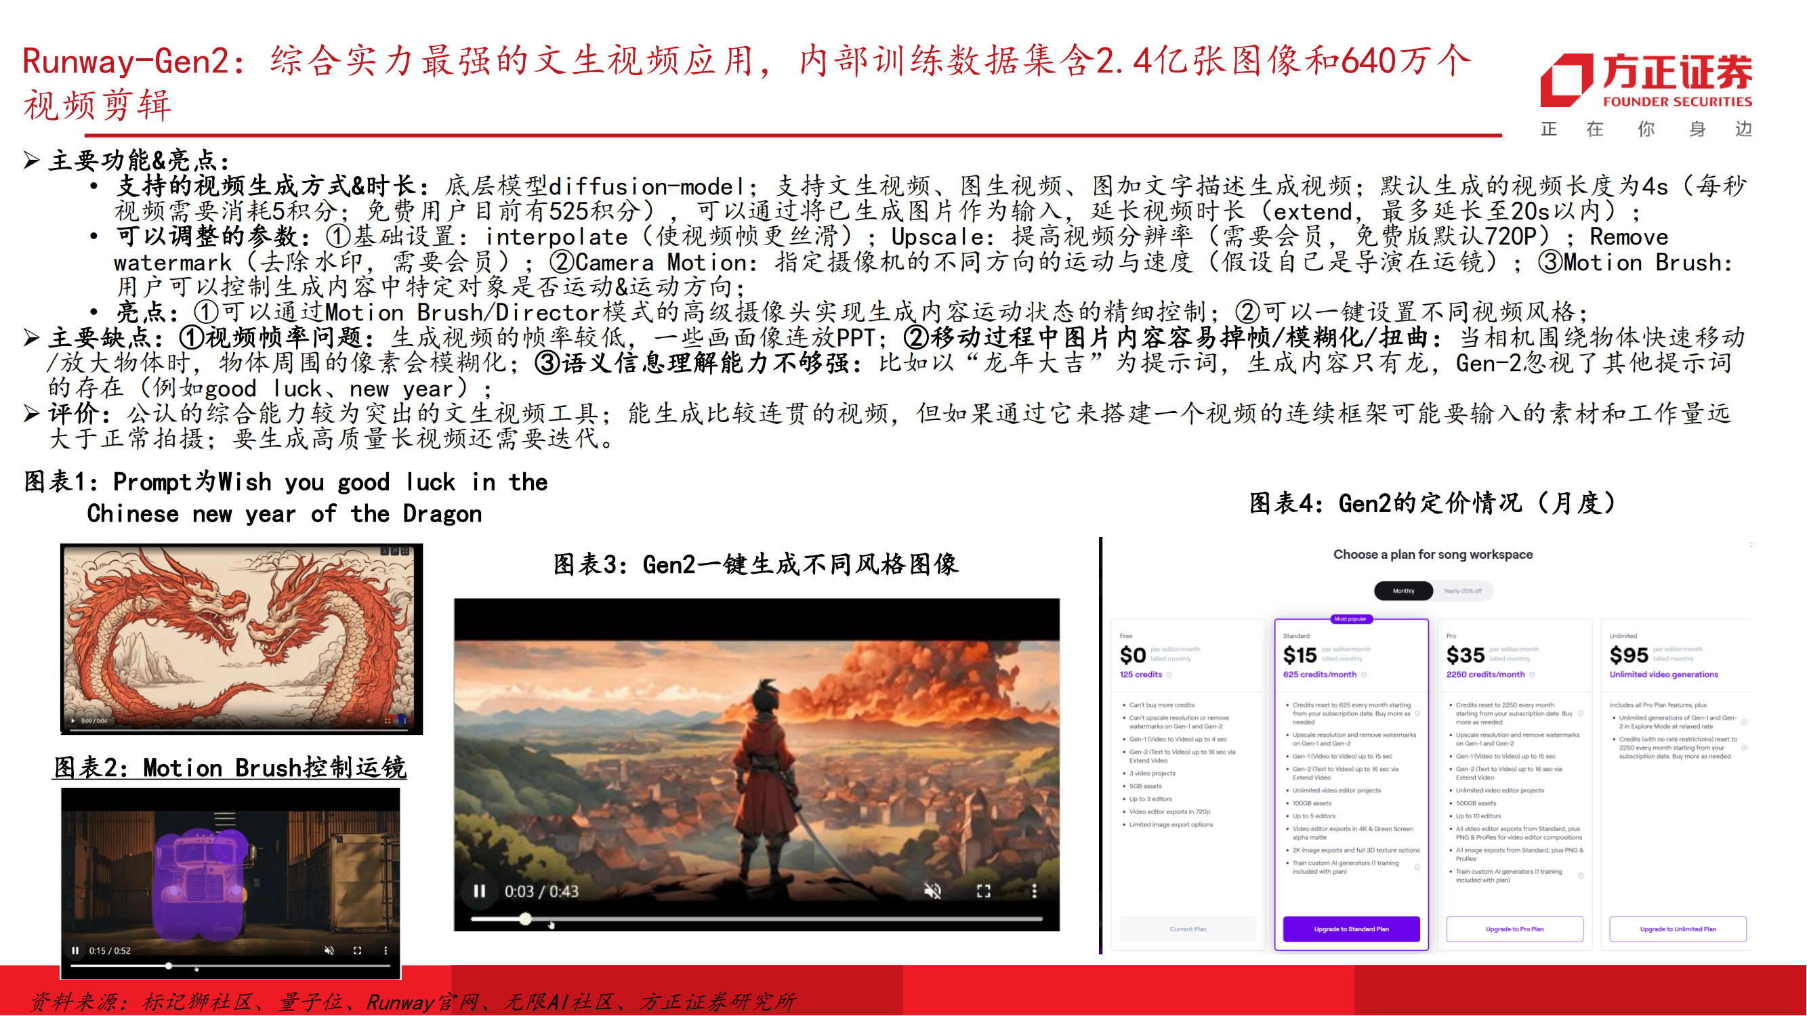Image resolution: width=1807 pixels, height=1016 pixels.
Task: Click the 0:00 / 0:04 time on dragon video
Action: 94,721
